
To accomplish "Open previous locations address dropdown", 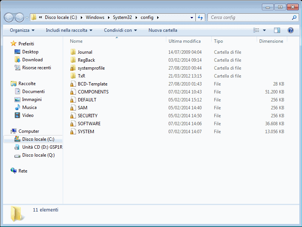I will tap(192, 17).
